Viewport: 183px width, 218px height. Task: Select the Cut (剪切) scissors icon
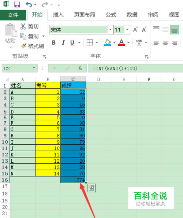(x=23, y=26)
